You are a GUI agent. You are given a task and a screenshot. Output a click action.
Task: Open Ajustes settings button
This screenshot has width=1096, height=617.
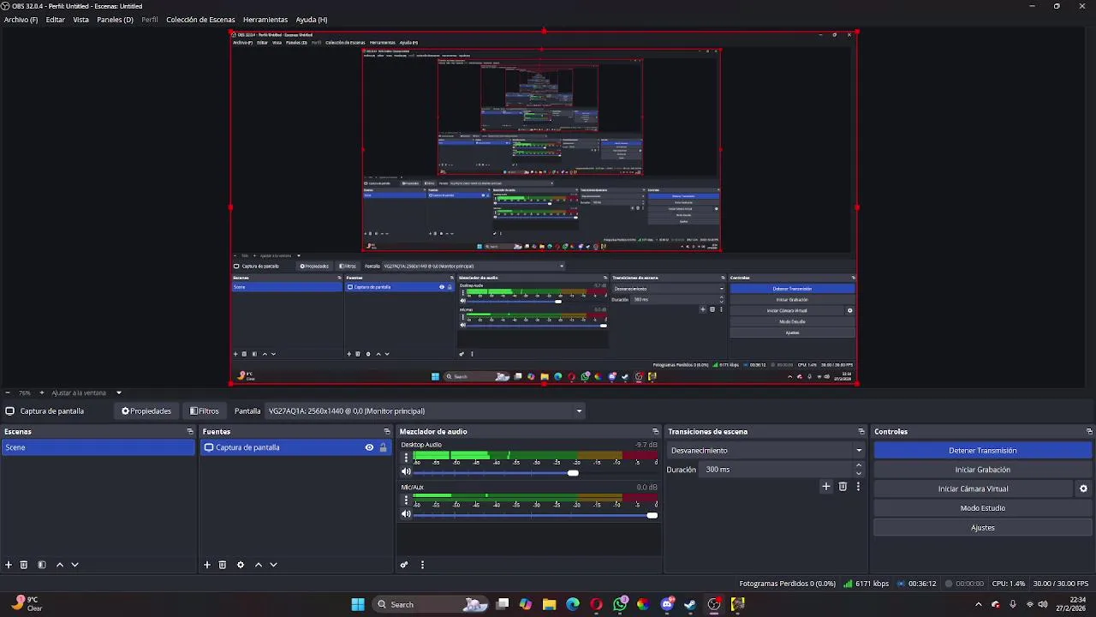click(x=982, y=528)
